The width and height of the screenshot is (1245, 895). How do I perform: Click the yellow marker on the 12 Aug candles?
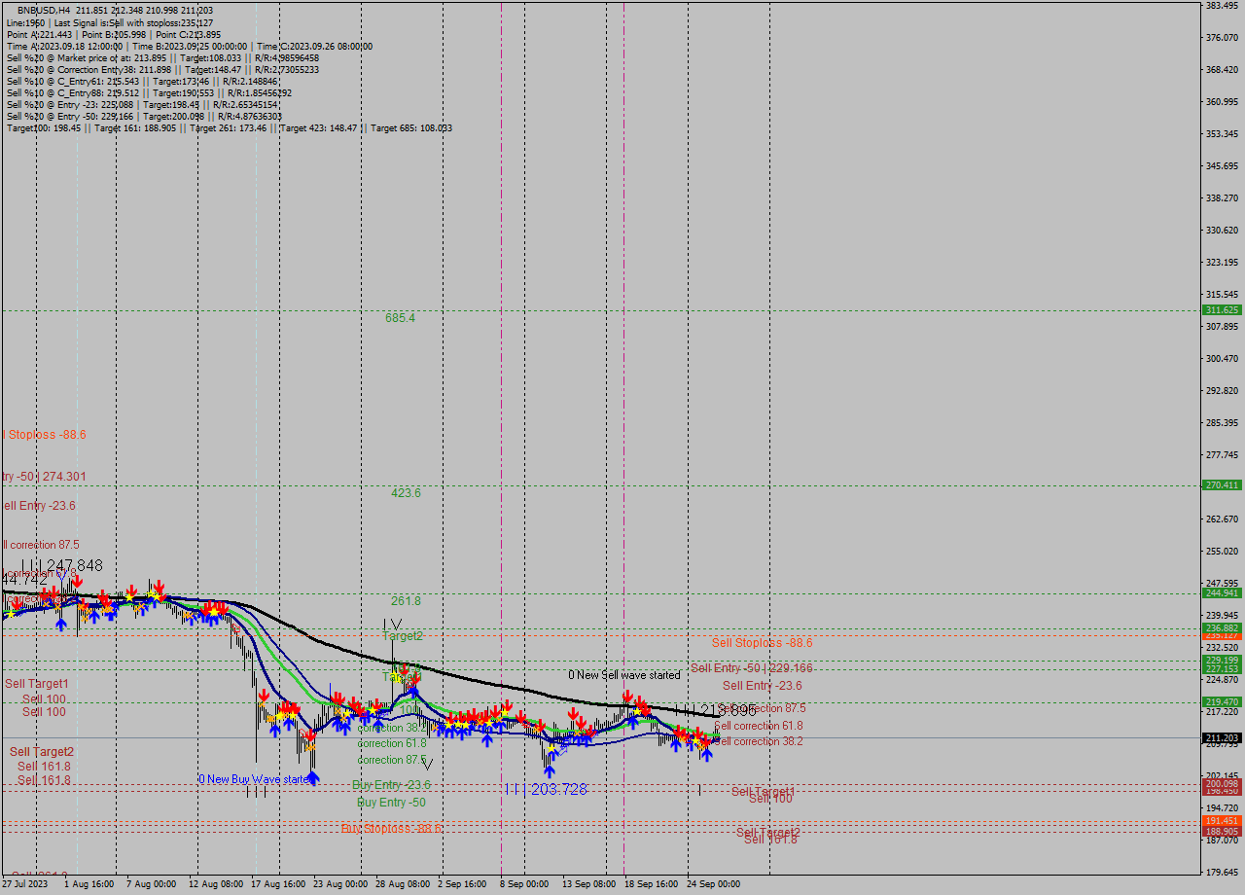pyautogui.click(x=214, y=611)
